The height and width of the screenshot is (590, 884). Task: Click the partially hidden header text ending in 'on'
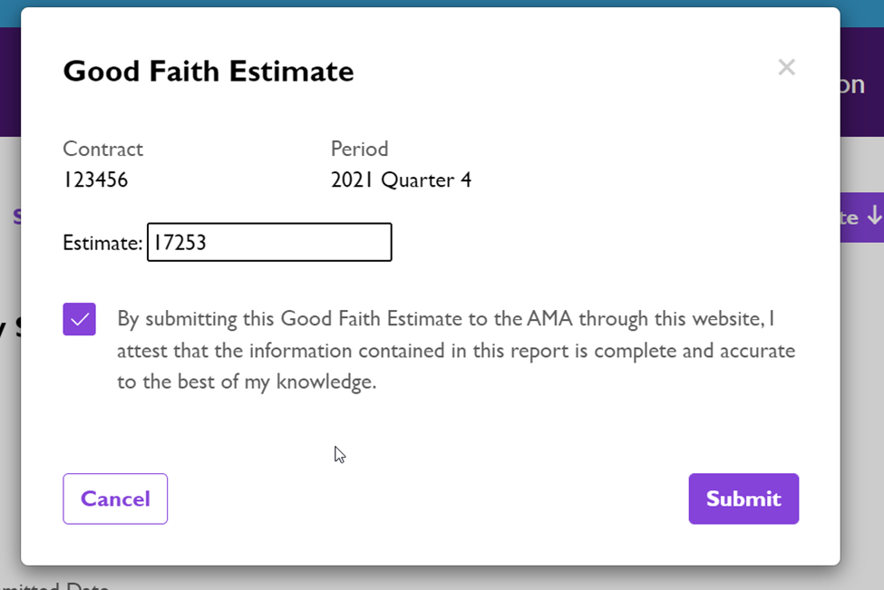point(852,84)
